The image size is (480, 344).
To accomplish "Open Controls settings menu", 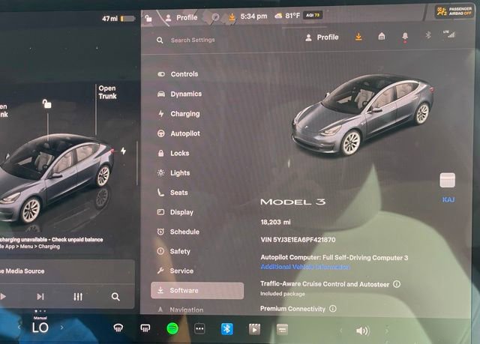I will (x=178, y=74).
